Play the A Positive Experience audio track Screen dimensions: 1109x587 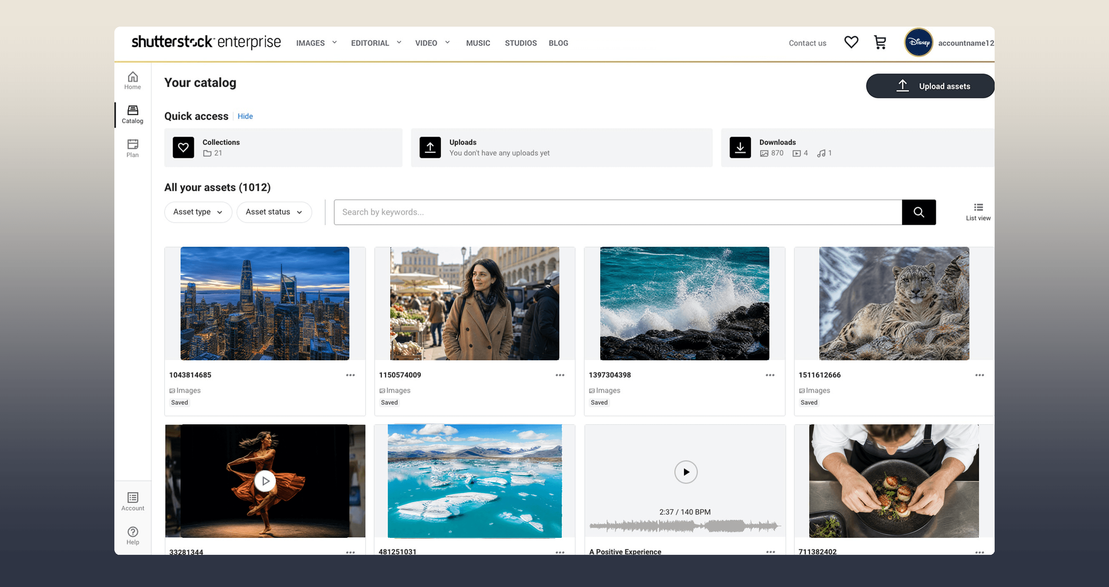(686, 472)
